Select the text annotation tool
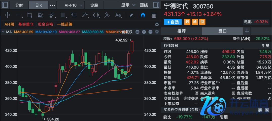272x121 pixels. click(x=118, y=15)
